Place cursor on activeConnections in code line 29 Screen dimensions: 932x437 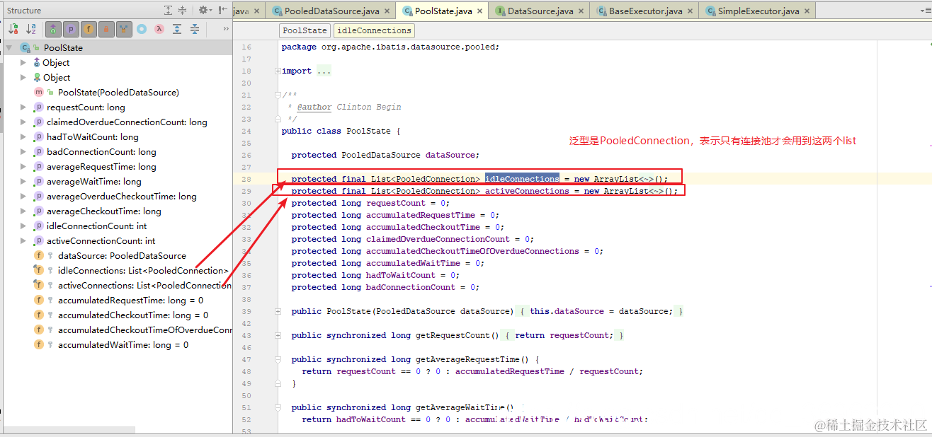tap(527, 191)
